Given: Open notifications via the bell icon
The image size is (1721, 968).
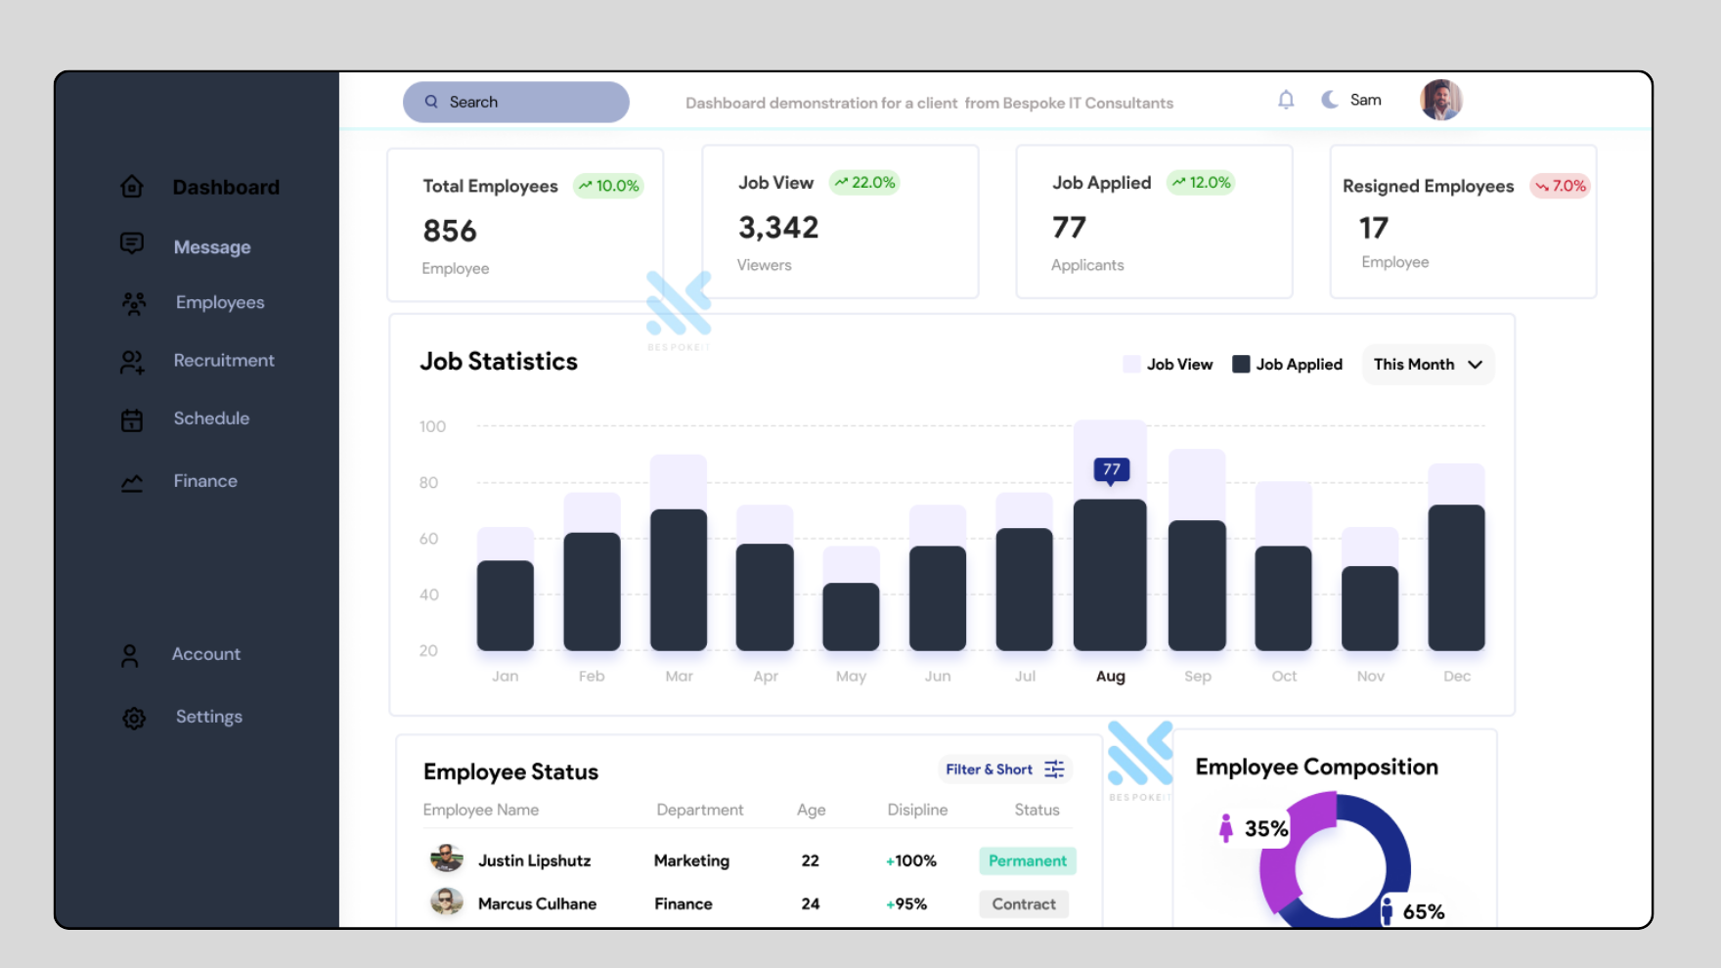Looking at the screenshot, I should coord(1286,100).
